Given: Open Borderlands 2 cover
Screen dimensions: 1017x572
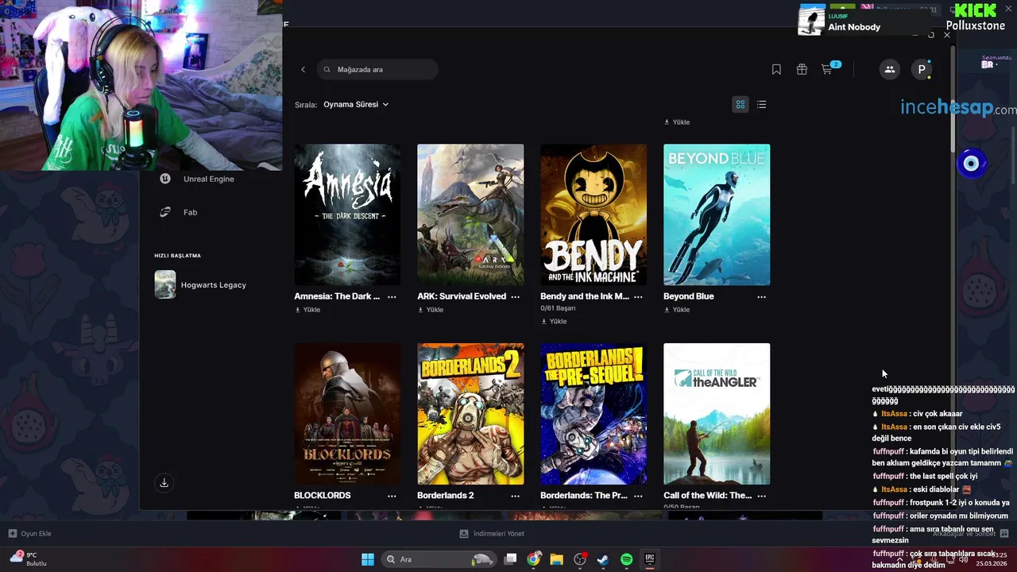Looking at the screenshot, I should tap(470, 414).
